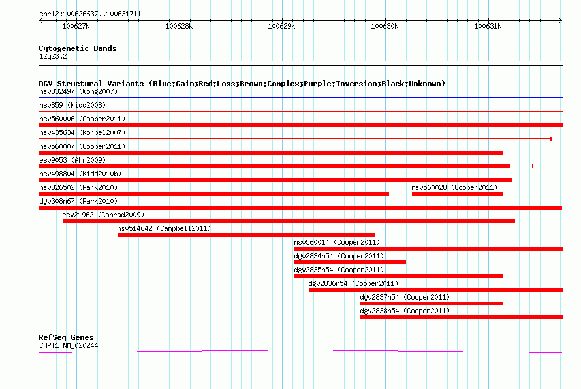The width and height of the screenshot is (581, 389).
Task: Click the red bar of dgv2835n54
Action: 398,276
